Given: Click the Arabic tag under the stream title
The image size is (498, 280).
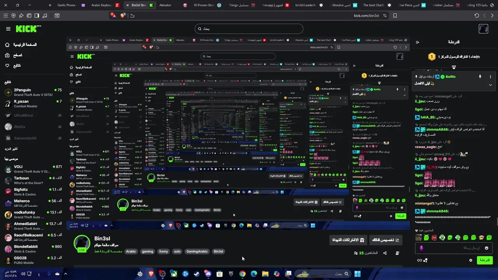Looking at the screenshot, I should pos(131,252).
